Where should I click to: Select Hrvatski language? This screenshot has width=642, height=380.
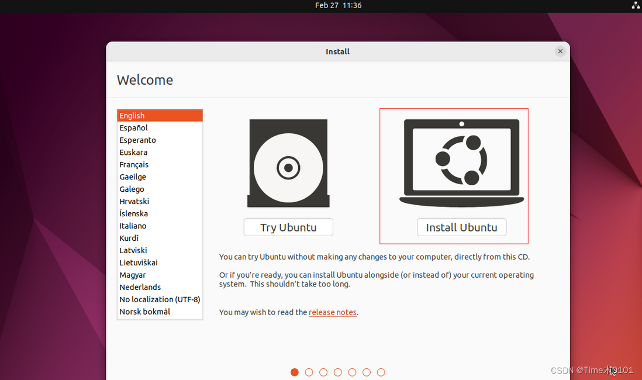[160, 202]
